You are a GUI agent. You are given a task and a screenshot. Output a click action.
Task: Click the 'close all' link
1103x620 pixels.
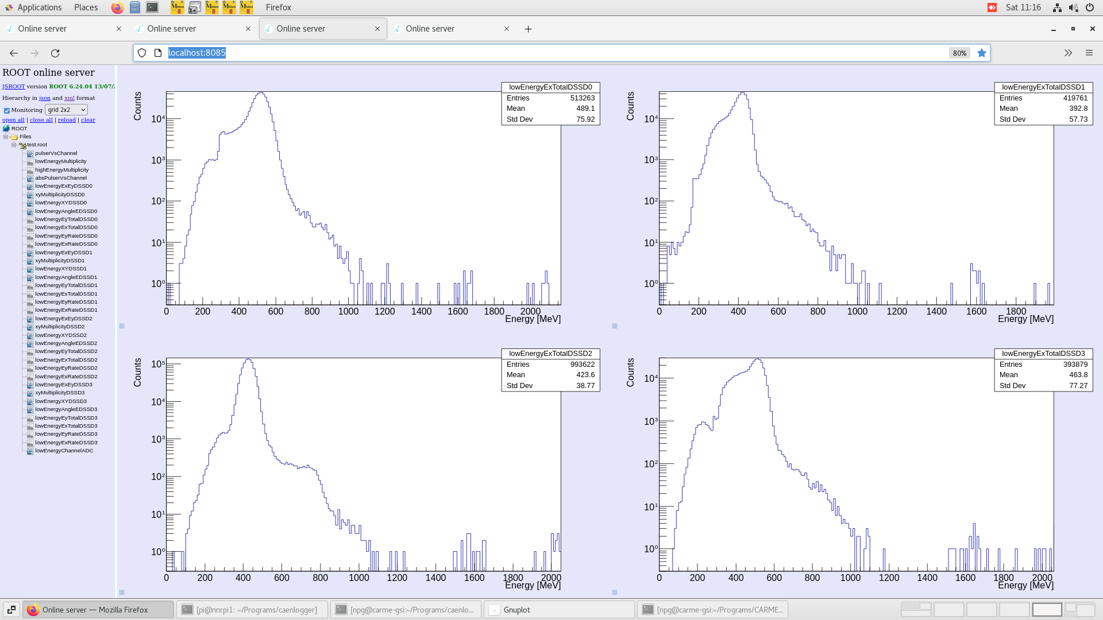41,120
